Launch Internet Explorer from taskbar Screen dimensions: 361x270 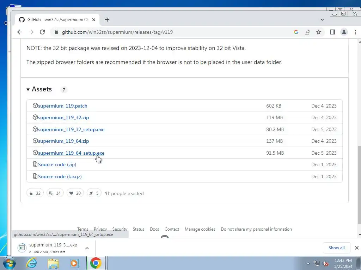pyautogui.click(x=31, y=263)
